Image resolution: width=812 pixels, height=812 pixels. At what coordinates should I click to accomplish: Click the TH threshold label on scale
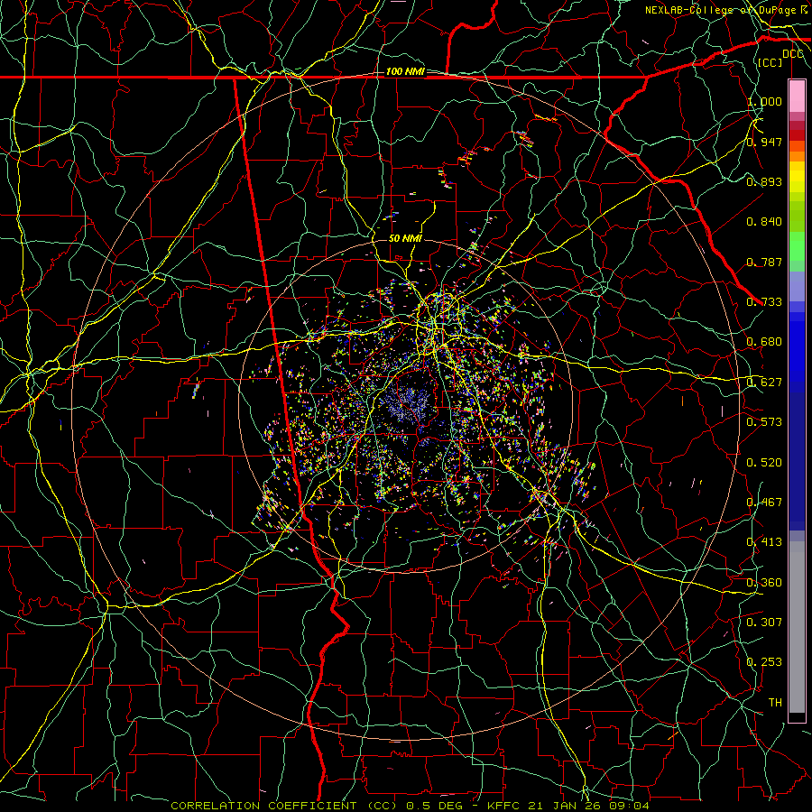click(775, 702)
